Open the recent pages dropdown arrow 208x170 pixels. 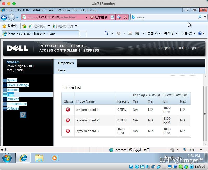coord(17,17)
